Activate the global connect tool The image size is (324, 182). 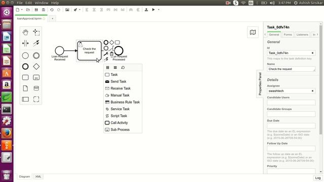[36, 43]
